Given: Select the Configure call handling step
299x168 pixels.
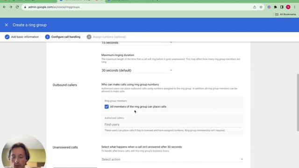Looking at the screenshot, I should [x=66, y=37].
